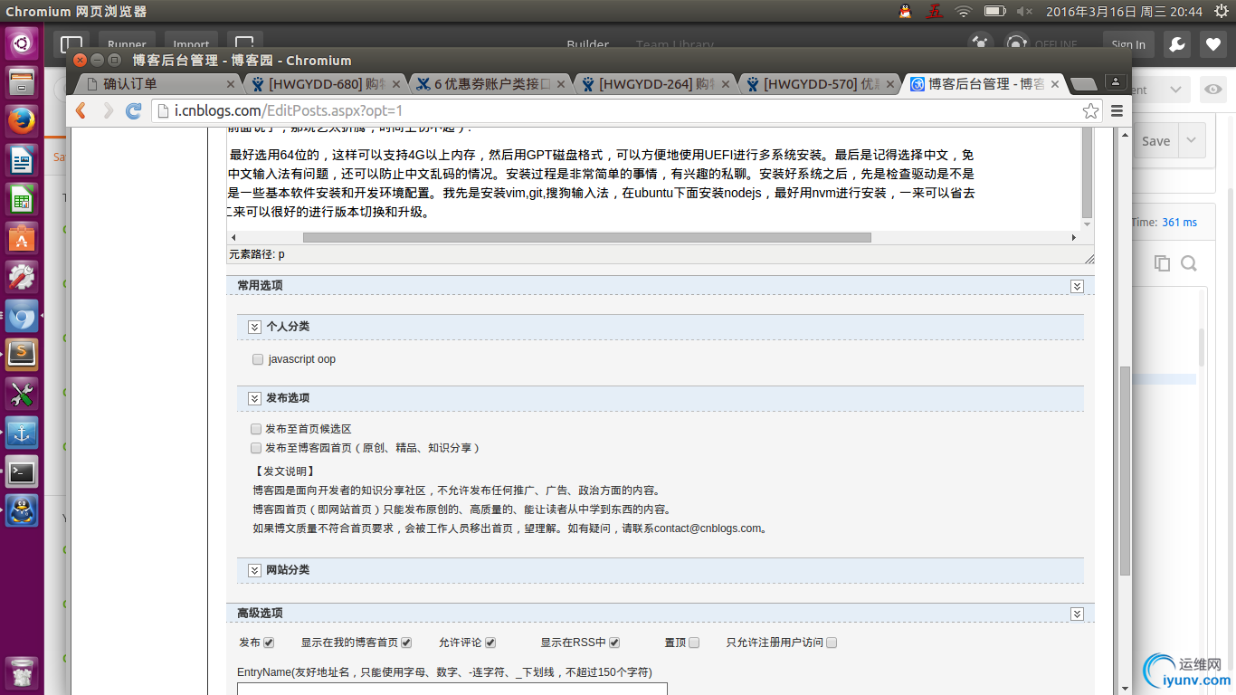The width and height of the screenshot is (1236, 695).
Task: Collapse the 发布选项 section
Action: click(254, 397)
